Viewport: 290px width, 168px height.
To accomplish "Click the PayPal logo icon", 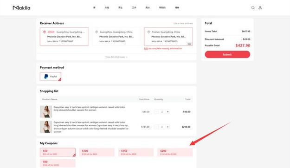I will (46, 77).
